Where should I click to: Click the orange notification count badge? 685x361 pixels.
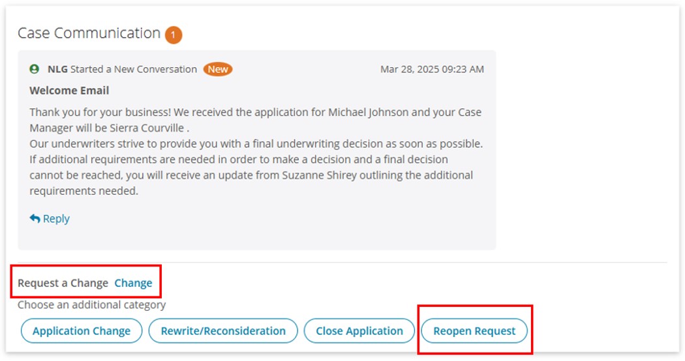click(174, 35)
